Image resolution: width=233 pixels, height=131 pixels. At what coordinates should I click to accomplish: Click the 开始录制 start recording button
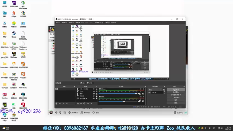point(176,92)
